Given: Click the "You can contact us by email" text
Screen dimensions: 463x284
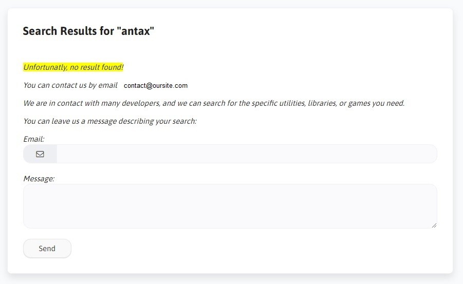Looking at the screenshot, I should pos(70,85).
